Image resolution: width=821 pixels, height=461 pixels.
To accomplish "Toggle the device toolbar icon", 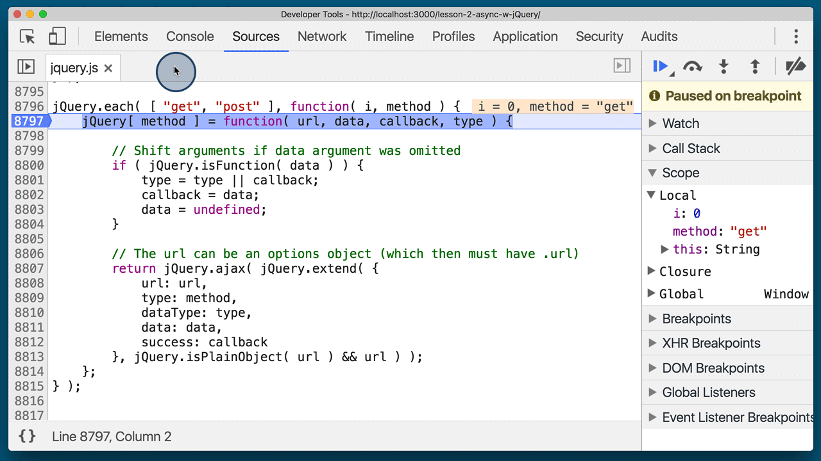I will coord(57,36).
